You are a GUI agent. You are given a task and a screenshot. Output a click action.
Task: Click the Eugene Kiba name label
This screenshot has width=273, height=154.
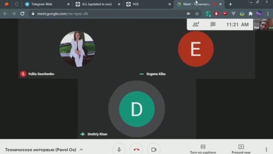click(156, 74)
